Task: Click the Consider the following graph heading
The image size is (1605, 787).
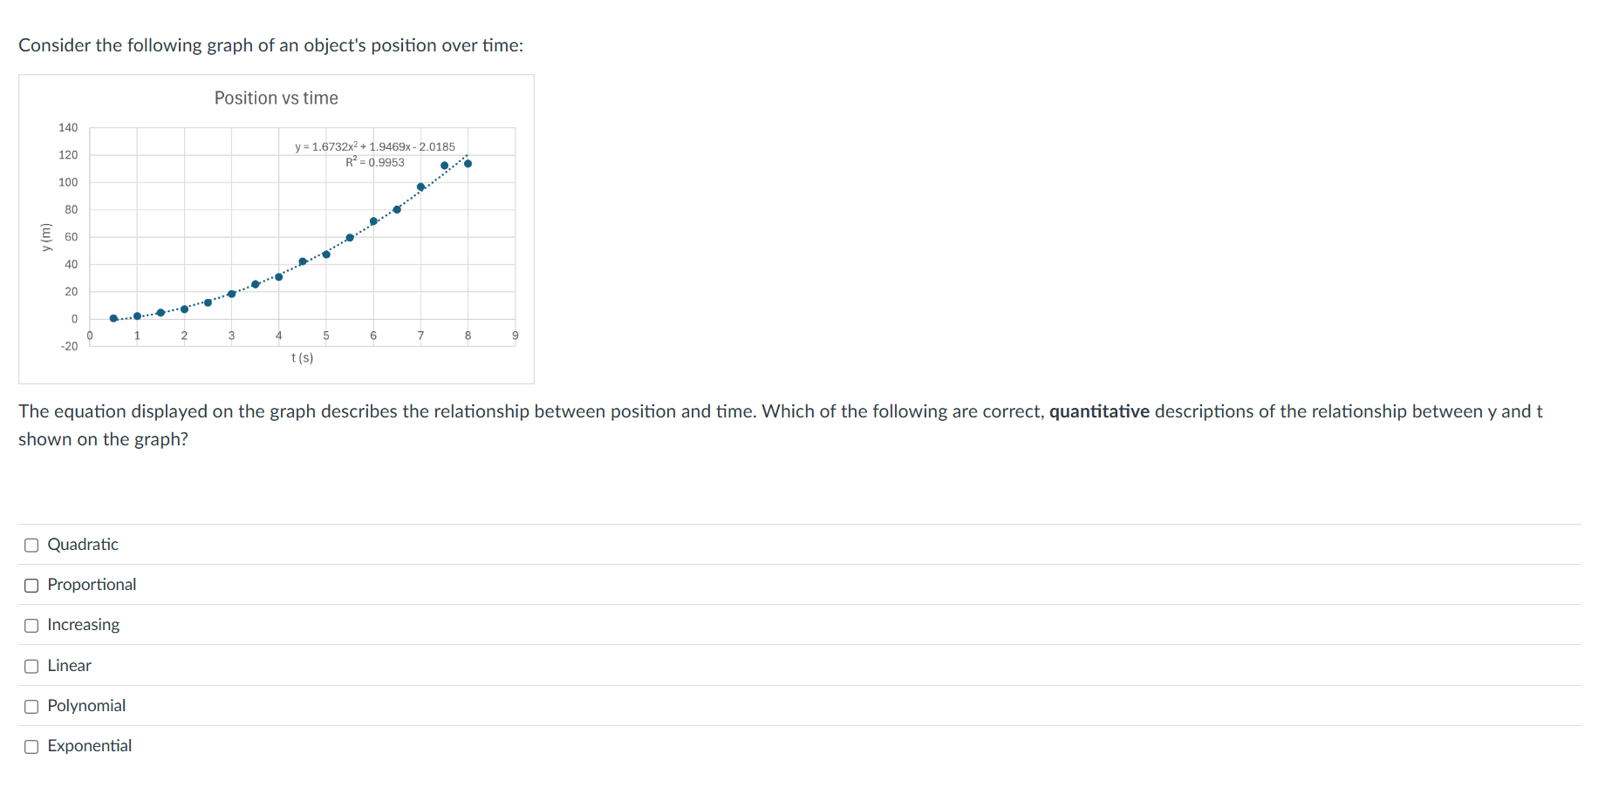Action: (x=270, y=44)
